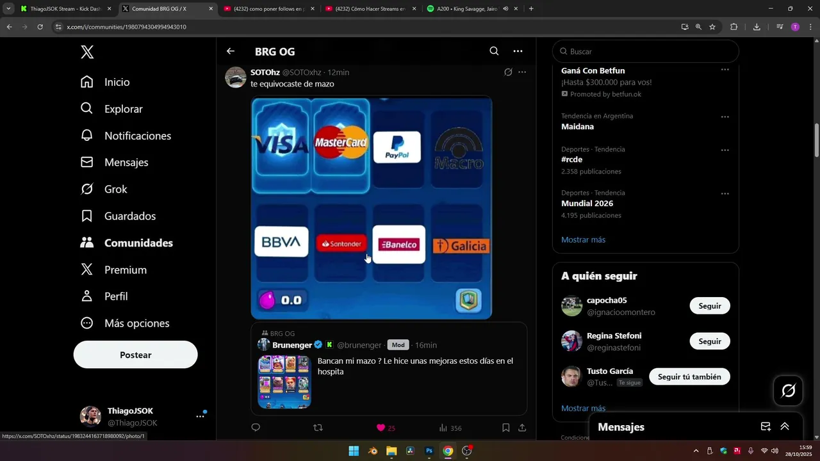
Task: Switch to ThiagoJSOK Stream Kick tab
Action: 67,9
